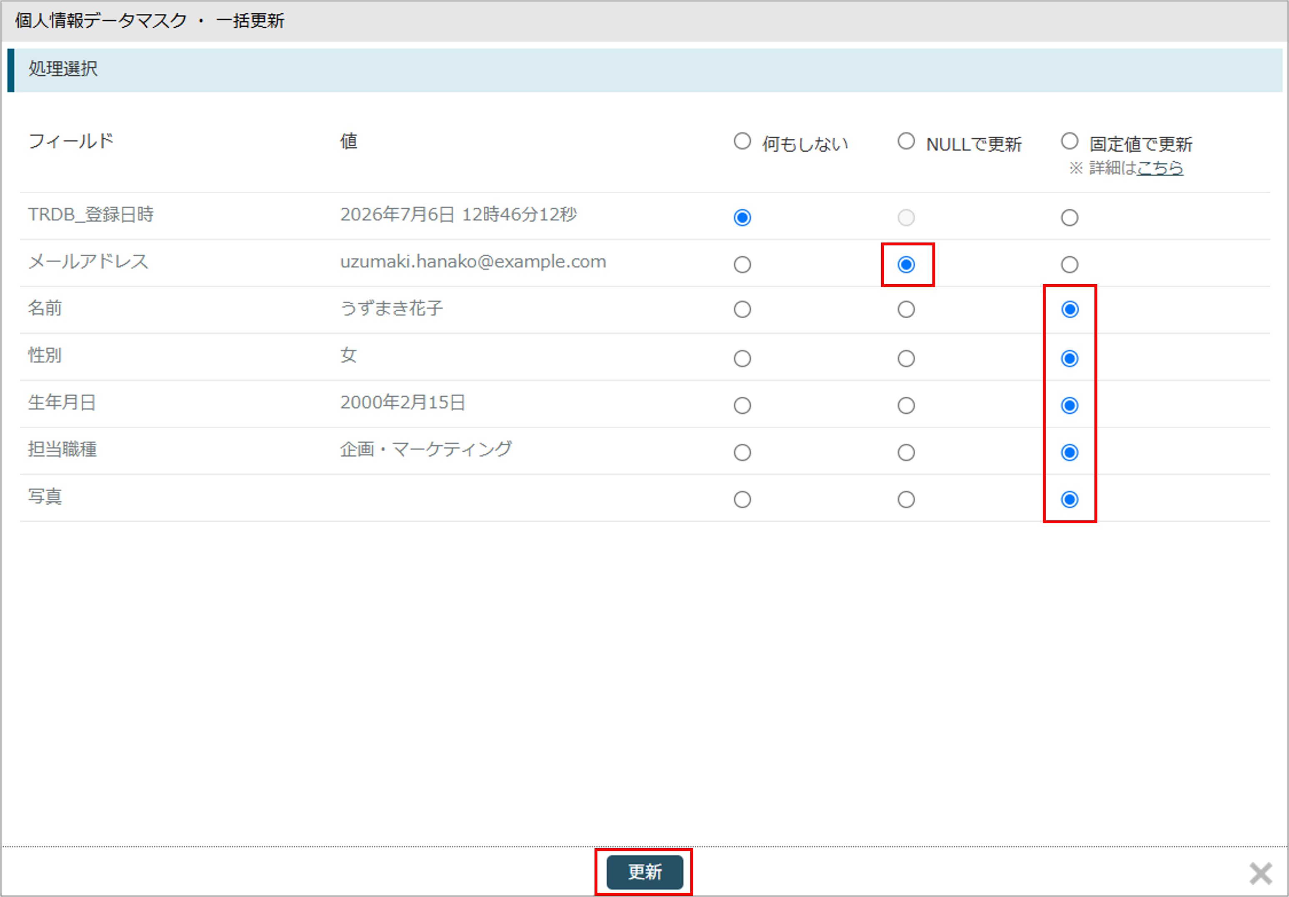Choose NULLで更新 for 写真
The width and height of the screenshot is (1289, 897).
click(x=906, y=499)
